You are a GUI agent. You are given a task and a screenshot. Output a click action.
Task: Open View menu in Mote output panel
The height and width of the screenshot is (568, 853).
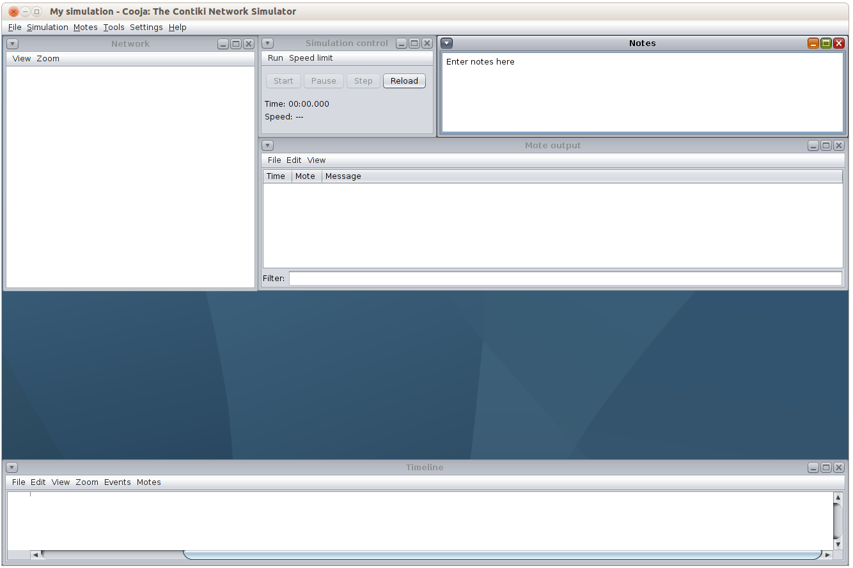(317, 160)
